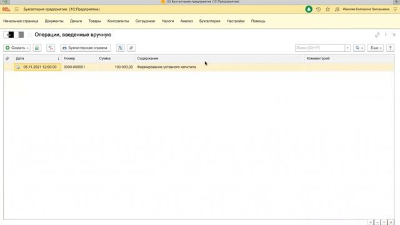Open the hamburger sections menu

[x=17, y=9]
